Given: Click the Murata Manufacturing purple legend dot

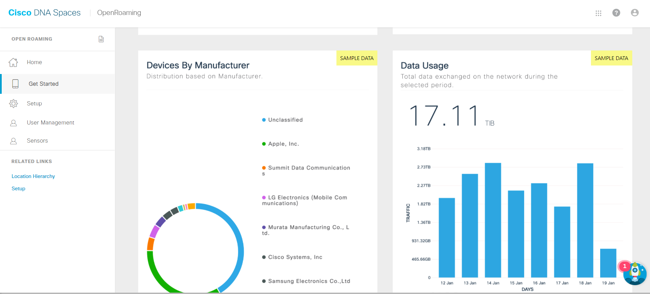Looking at the screenshot, I should 264,227.
